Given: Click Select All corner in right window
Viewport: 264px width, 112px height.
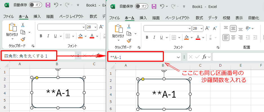Looking at the screenshot, I should tap(112, 67).
